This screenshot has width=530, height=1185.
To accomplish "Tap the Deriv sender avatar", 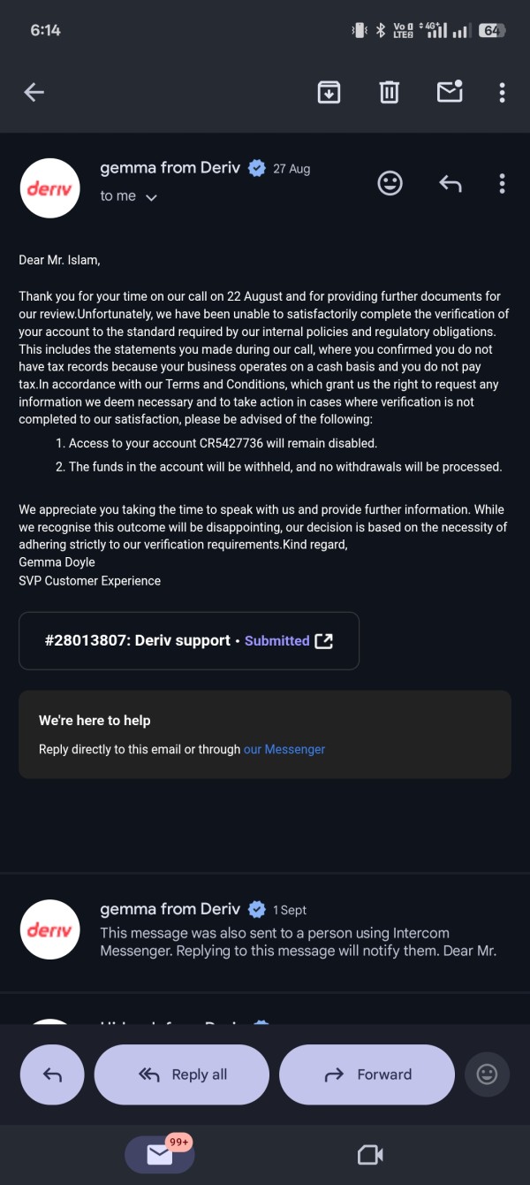I will (50, 188).
